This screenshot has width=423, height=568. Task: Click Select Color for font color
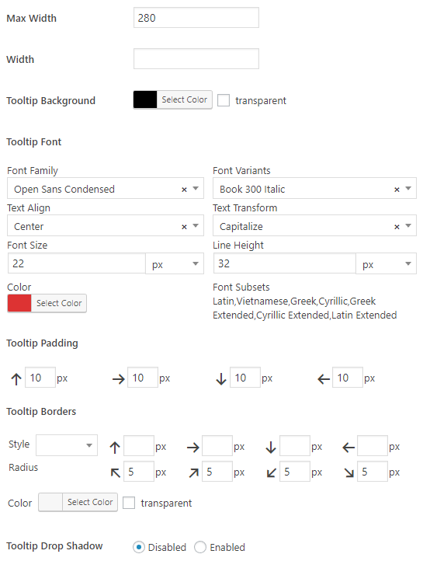click(59, 303)
